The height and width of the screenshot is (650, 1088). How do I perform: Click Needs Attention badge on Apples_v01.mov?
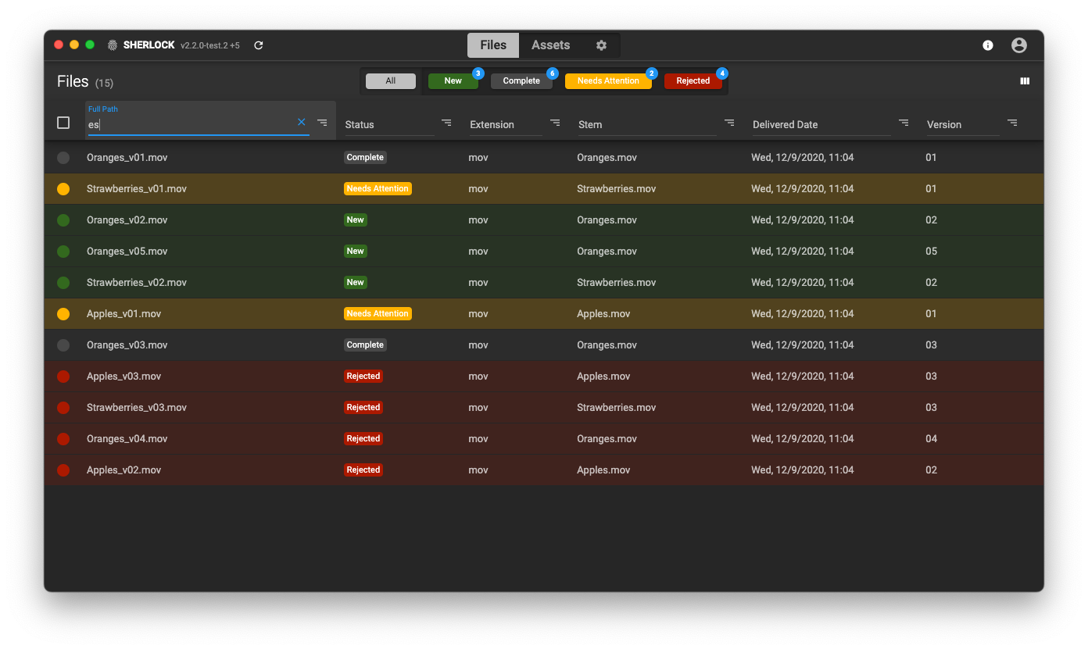coord(378,314)
